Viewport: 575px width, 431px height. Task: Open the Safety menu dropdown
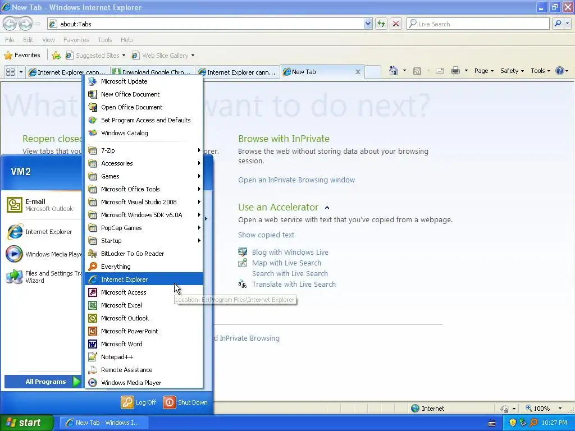click(x=512, y=71)
